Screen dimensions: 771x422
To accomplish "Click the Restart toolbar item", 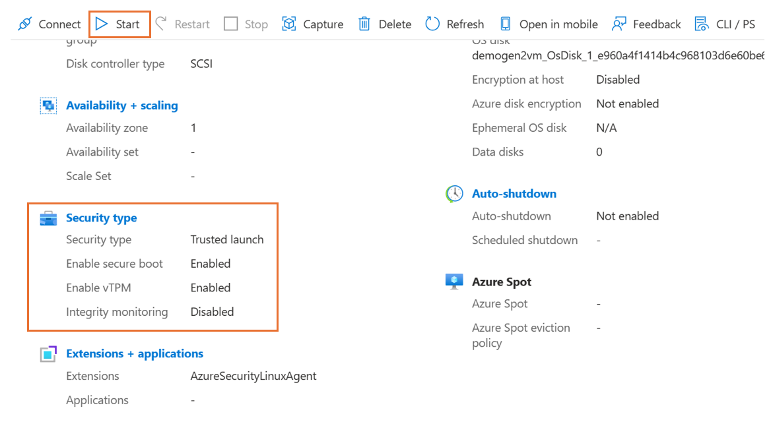I will tap(182, 24).
